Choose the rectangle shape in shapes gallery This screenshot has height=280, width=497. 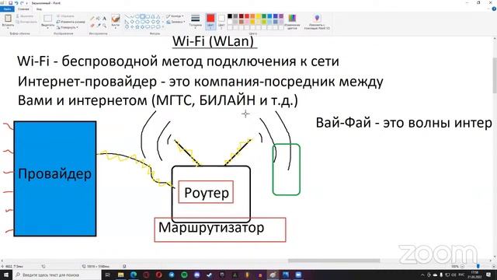point(143,16)
